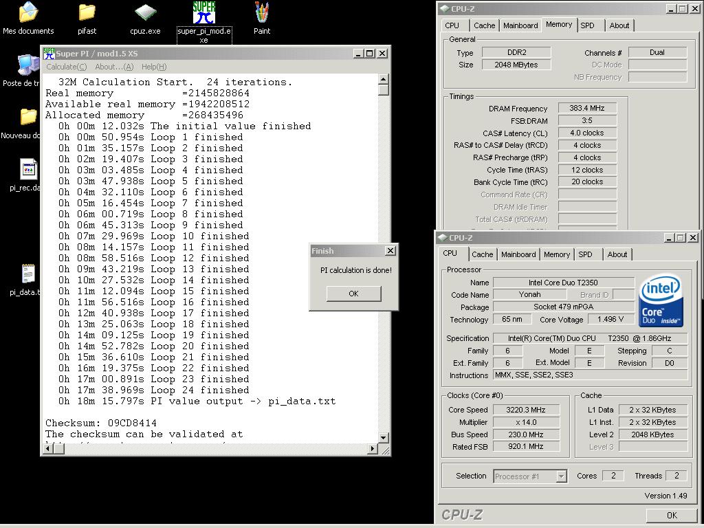This screenshot has height=528, width=704.
Task: Click Super PI horizontal scrollbar left arrow
Action: pyautogui.click(x=49, y=448)
